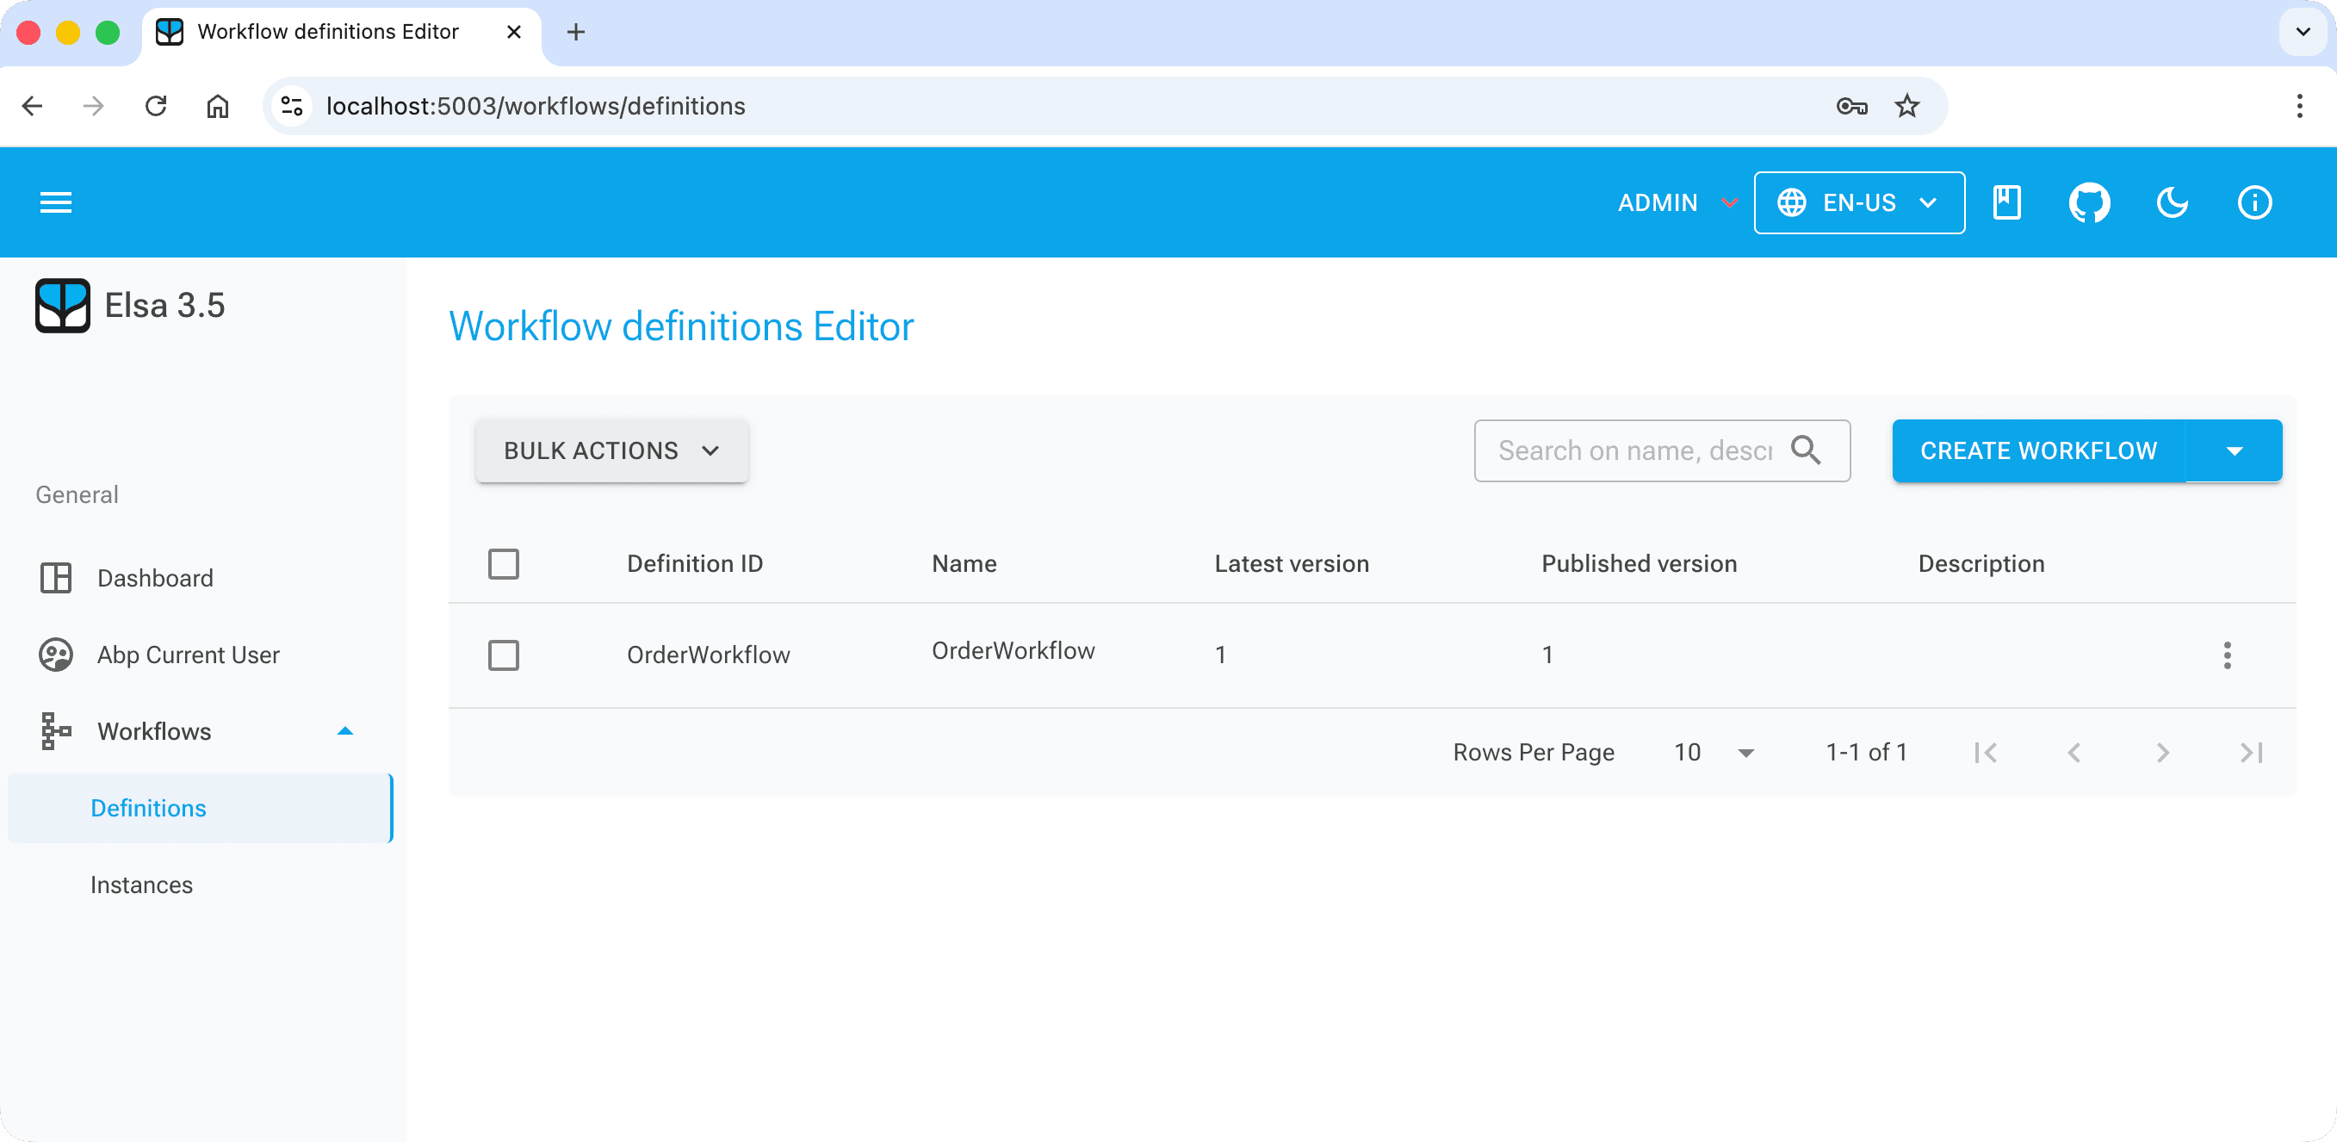Open Instances in the sidebar
Screen dimensions: 2337x1142
(141, 884)
